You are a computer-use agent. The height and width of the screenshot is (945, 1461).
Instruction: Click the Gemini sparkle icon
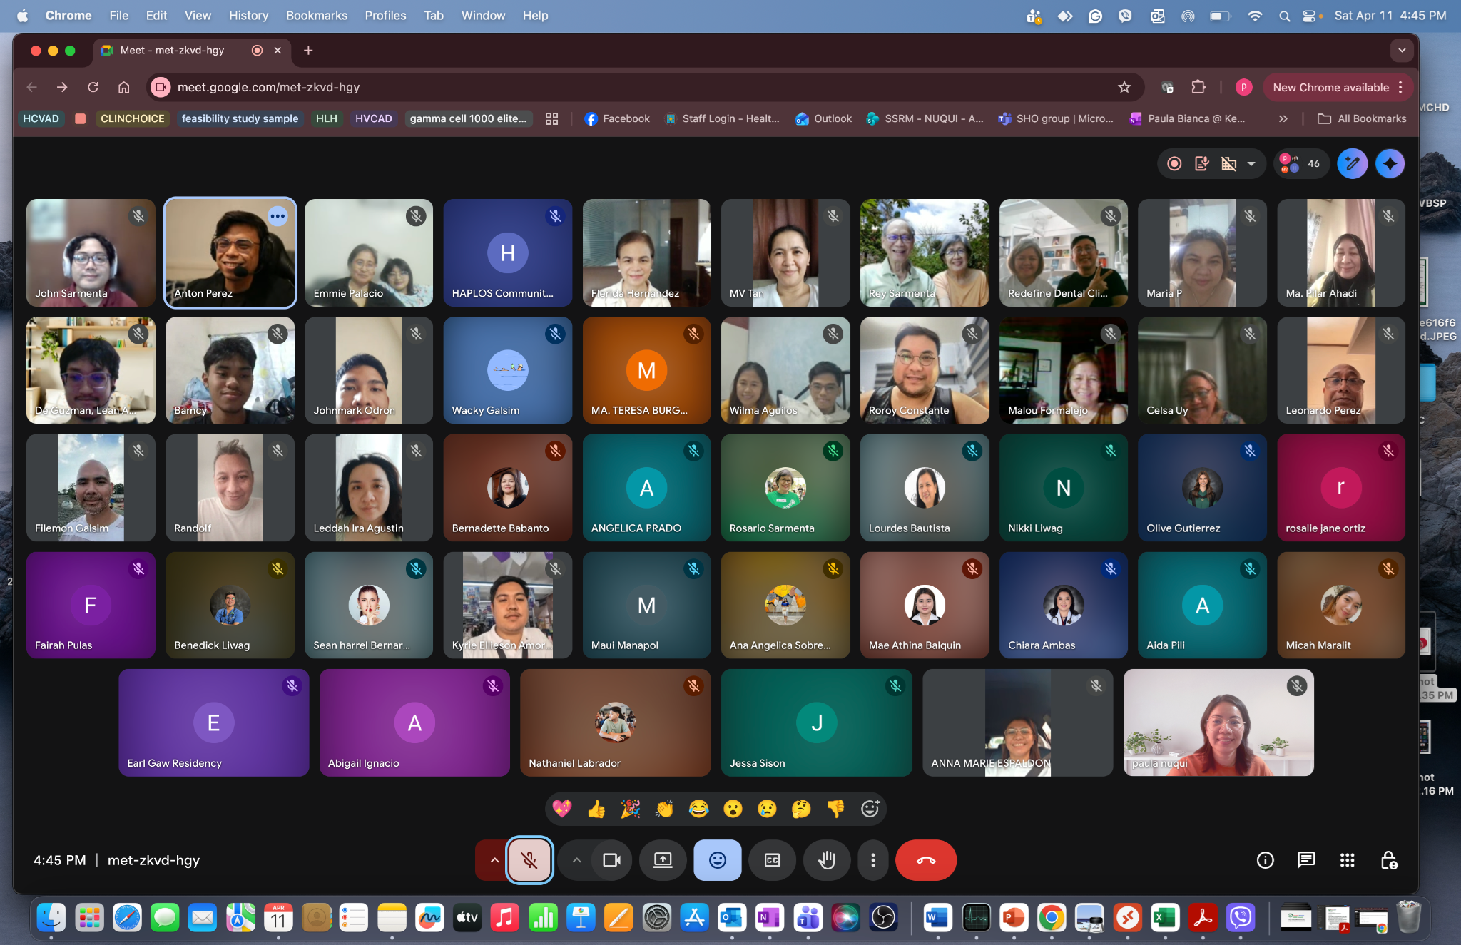(x=1390, y=164)
